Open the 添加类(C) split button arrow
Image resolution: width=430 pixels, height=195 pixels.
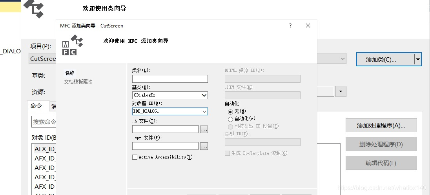(418, 59)
